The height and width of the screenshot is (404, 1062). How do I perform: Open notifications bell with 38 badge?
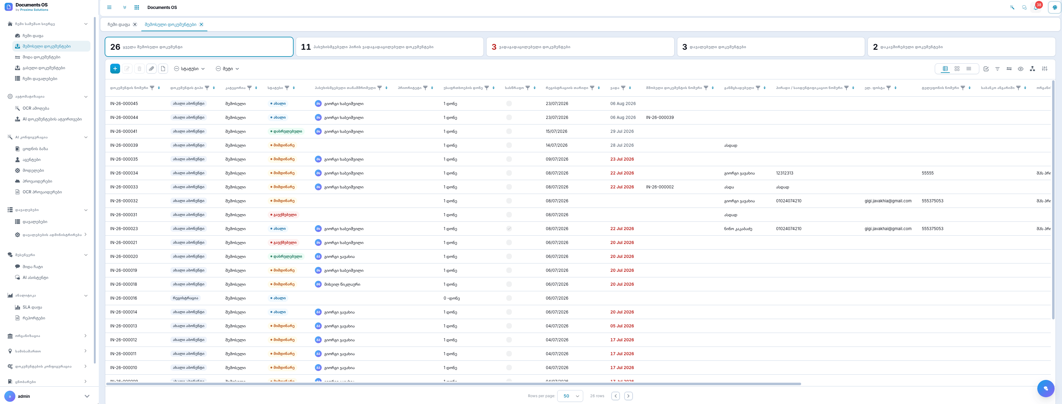pyautogui.click(x=1036, y=7)
